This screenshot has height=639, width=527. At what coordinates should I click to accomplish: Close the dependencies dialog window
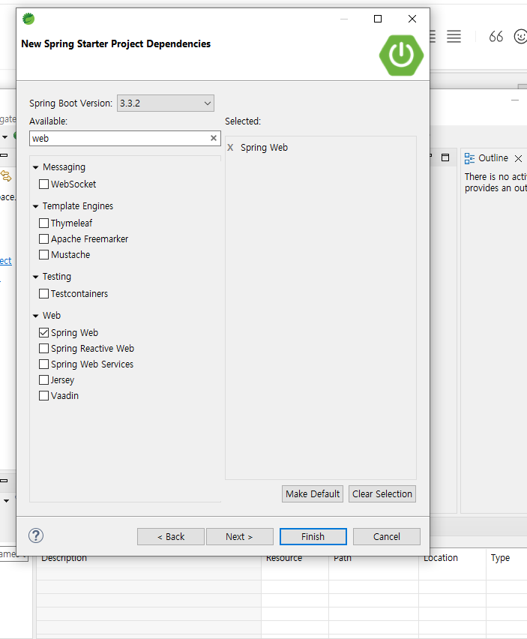pos(412,19)
